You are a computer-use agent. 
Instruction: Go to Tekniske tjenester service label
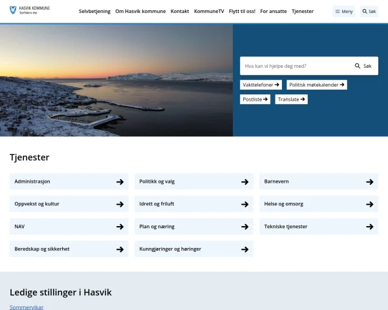286,227
